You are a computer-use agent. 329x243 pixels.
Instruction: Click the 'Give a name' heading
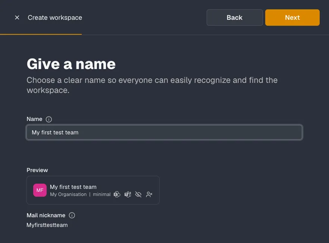71,64
